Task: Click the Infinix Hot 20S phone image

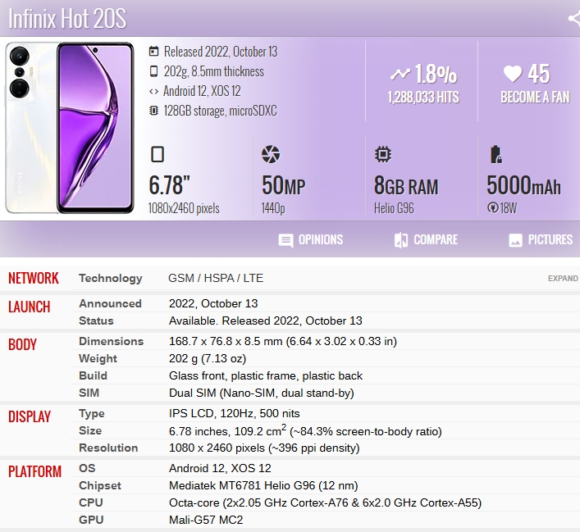Action: 70,127
